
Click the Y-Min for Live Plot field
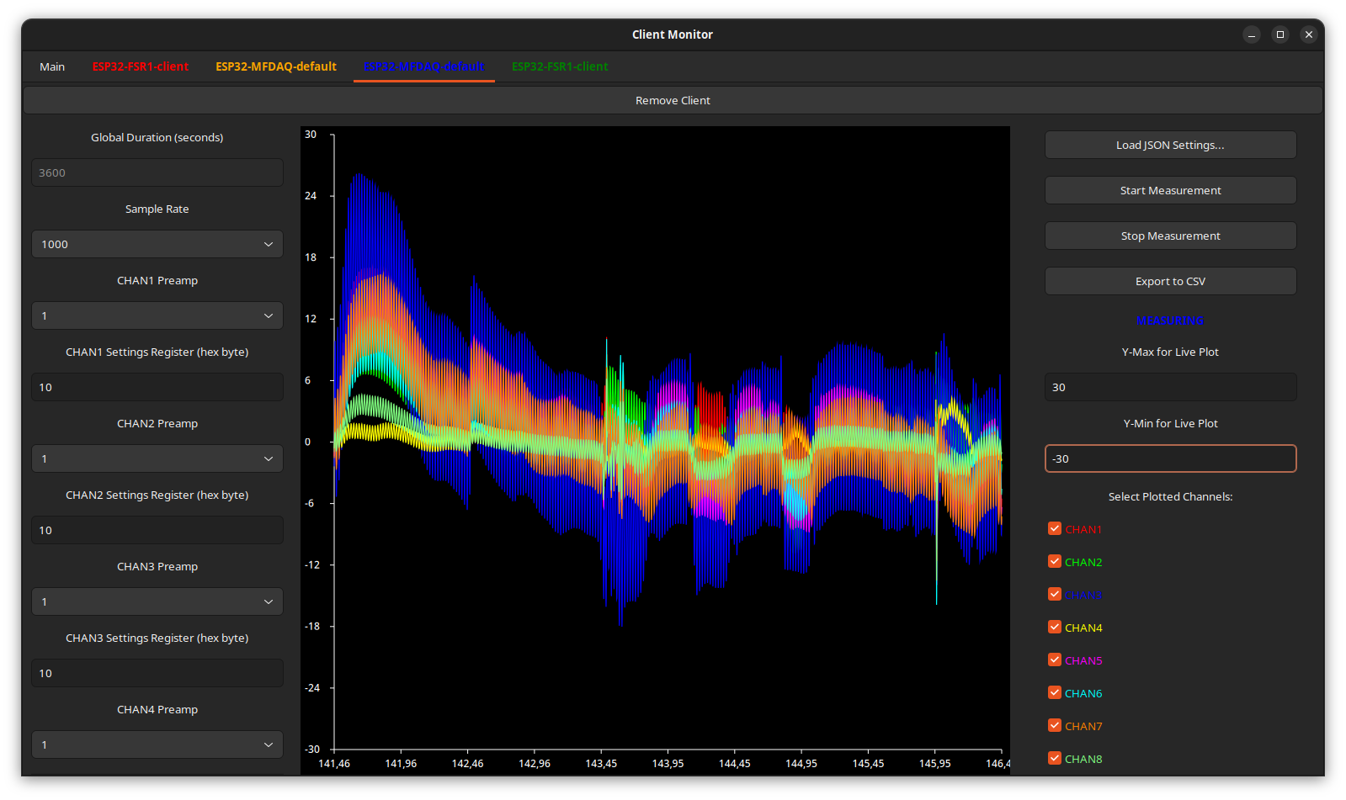coord(1170,458)
